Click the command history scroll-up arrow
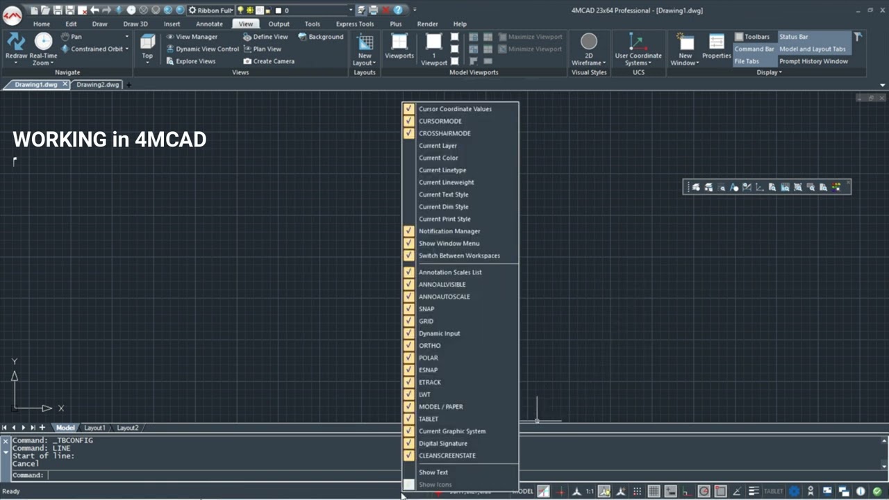 (x=884, y=440)
